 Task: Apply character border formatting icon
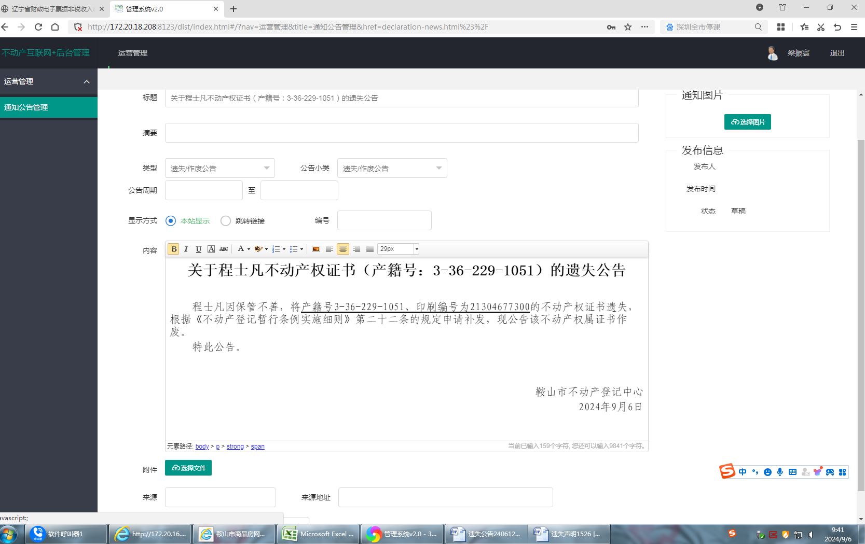[211, 249]
